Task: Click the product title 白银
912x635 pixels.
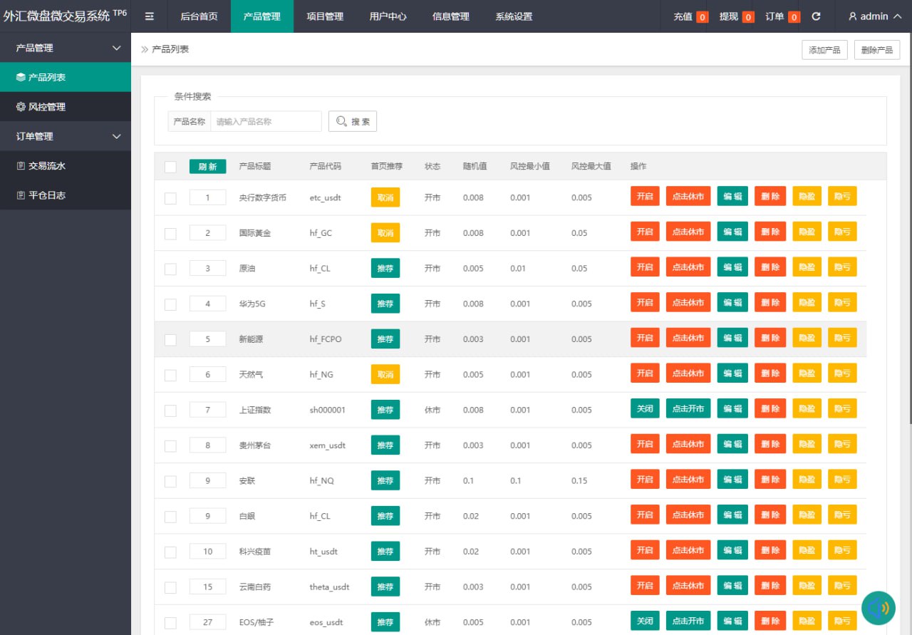Action: click(x=247, y=516)
